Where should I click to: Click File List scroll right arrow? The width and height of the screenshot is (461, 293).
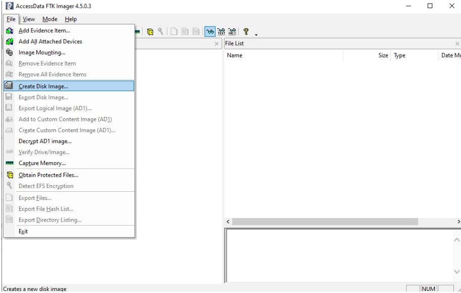[x=458, y=222]
